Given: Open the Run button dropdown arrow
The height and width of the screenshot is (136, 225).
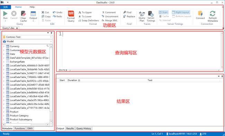Looking at the screenshot, I should click(5, 21).
